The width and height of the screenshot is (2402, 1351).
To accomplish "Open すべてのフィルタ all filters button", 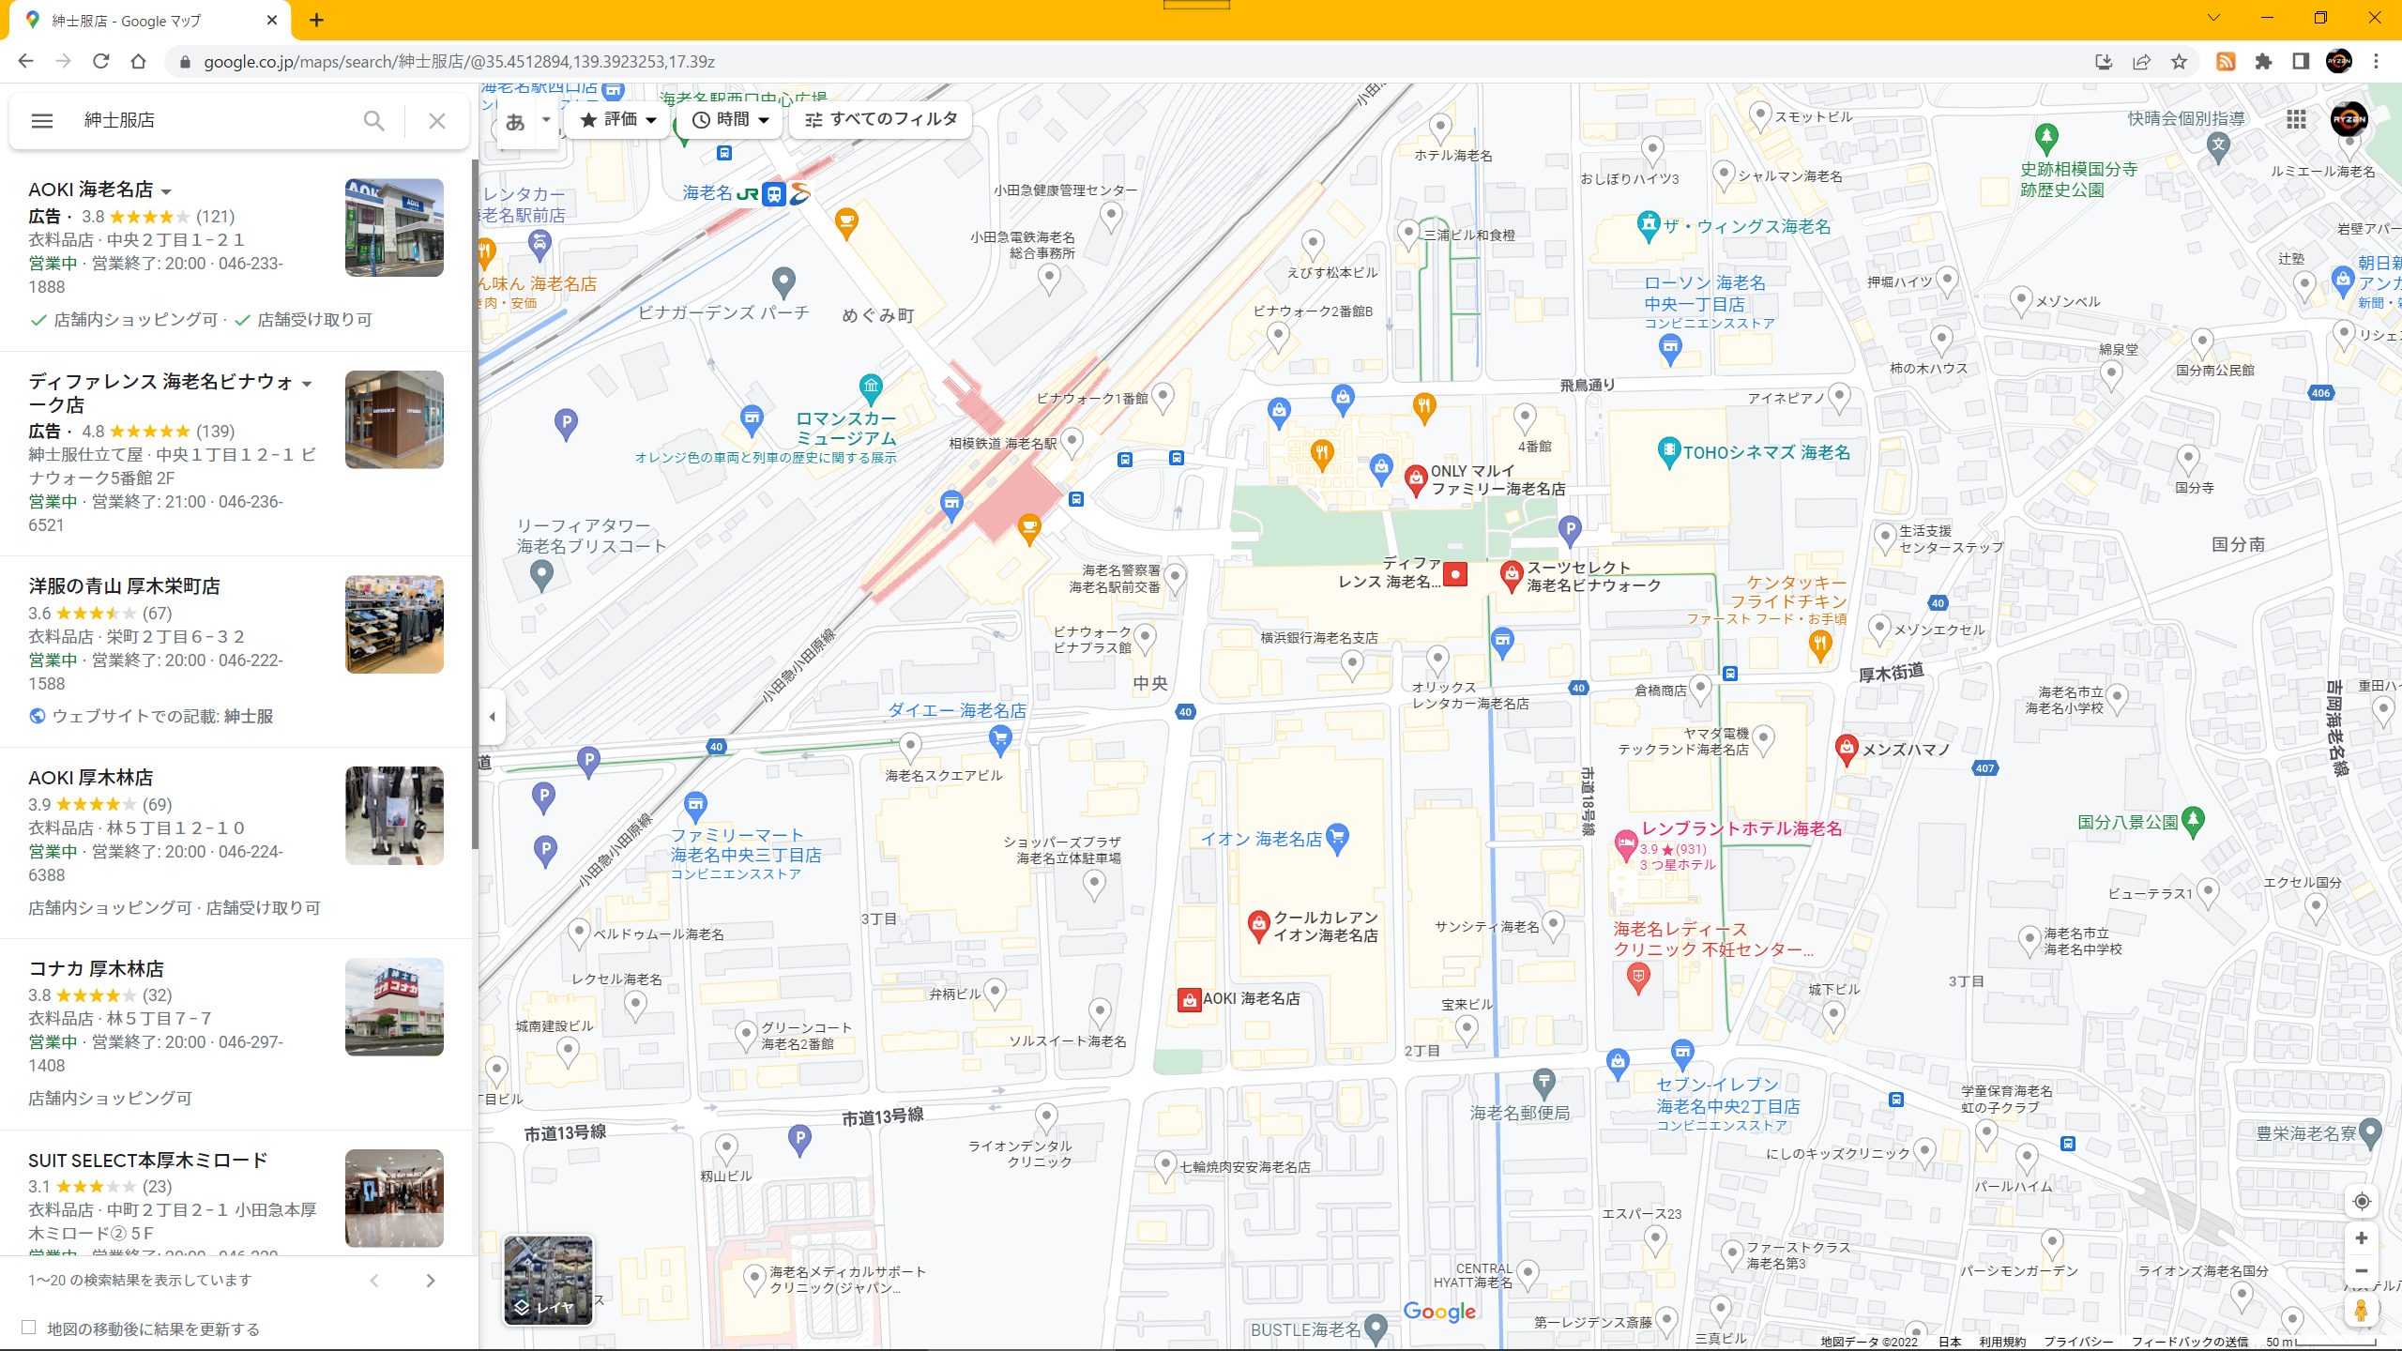I will (x=880, y=120).
